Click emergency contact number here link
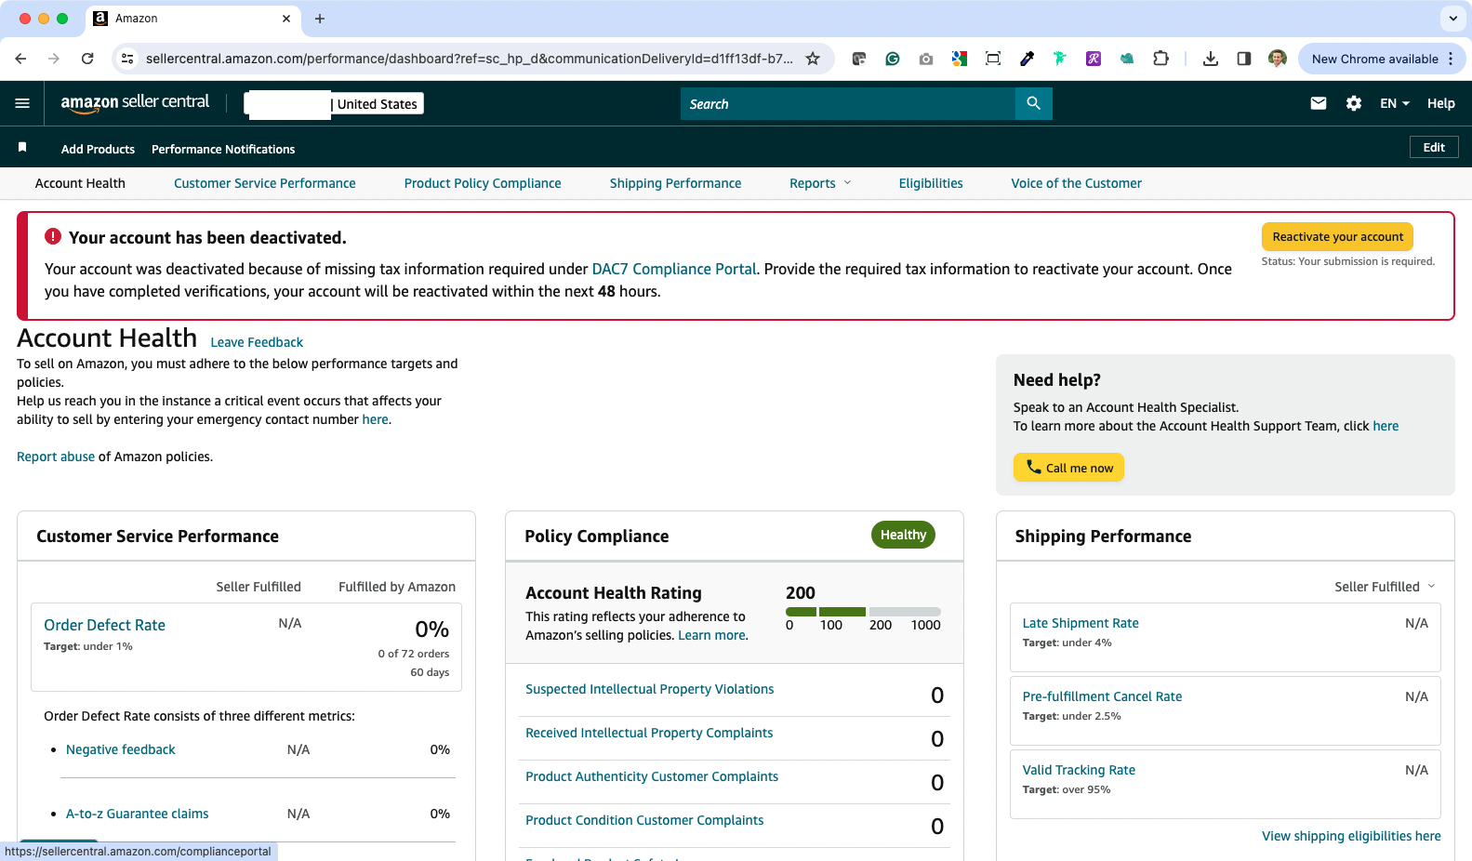 point(375,419)
